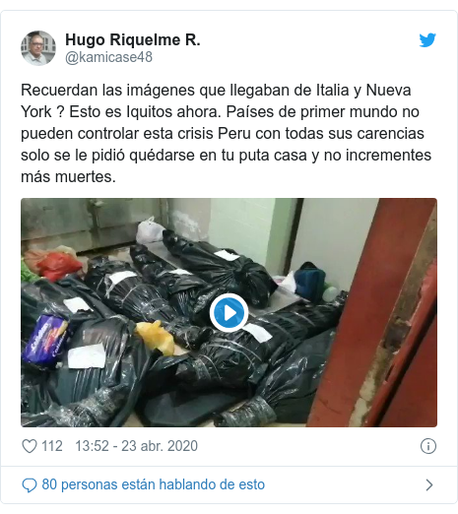The height and width of the screenshot is (514, 458).
Task: Open '80 personas están hablando de esto'
Action: tap(154, 484)
